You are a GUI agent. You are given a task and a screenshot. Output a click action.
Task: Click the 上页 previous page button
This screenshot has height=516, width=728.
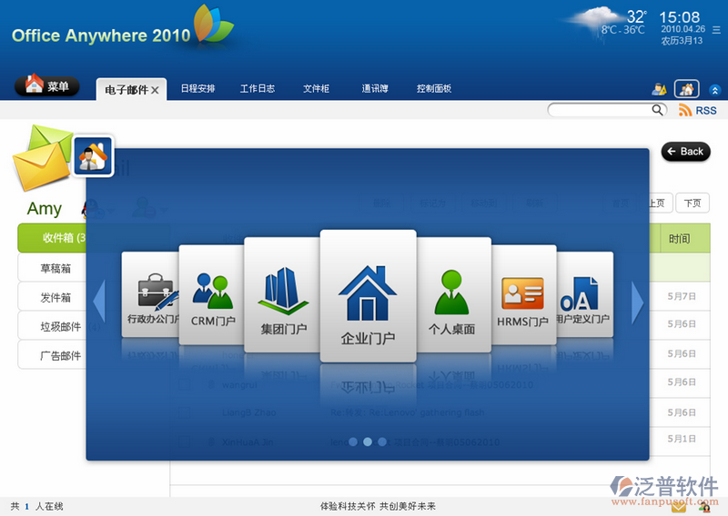pos(661,203)
